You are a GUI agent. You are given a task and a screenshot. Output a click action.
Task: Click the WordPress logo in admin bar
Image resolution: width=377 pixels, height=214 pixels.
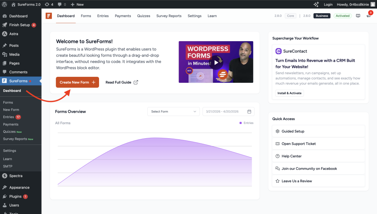tap(4, 4)
